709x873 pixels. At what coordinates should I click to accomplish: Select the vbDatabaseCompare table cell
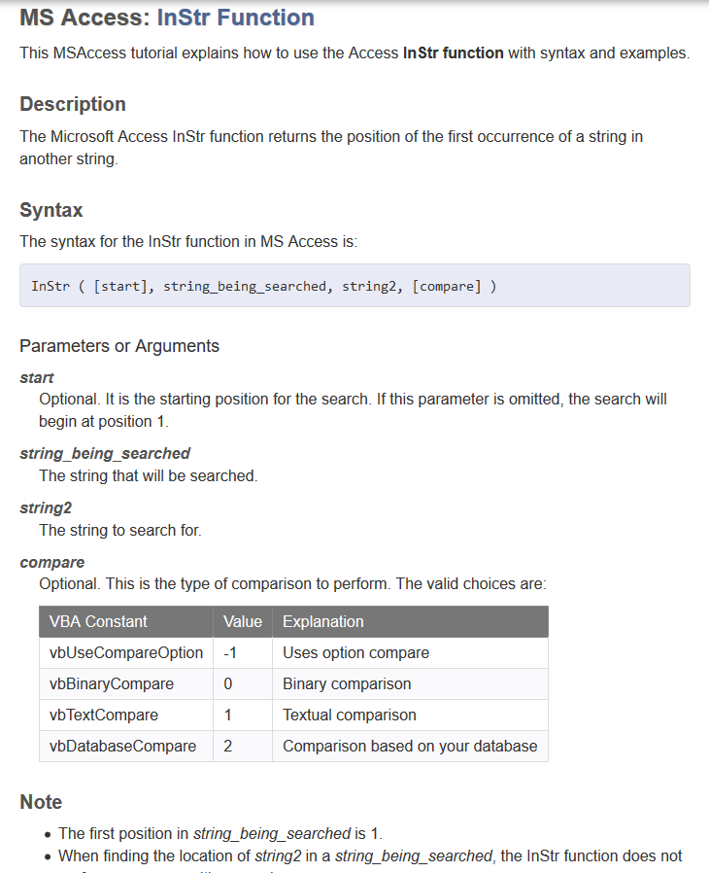pos(122,746)
